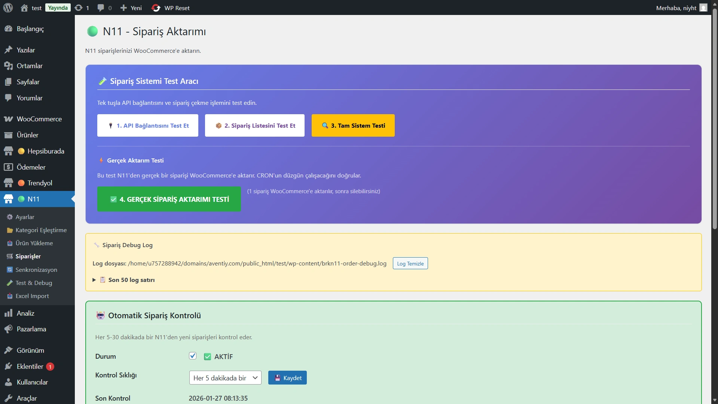Click the WordPress logo icon
This screenshot has width=718, height=404.
tap(8, 7)
